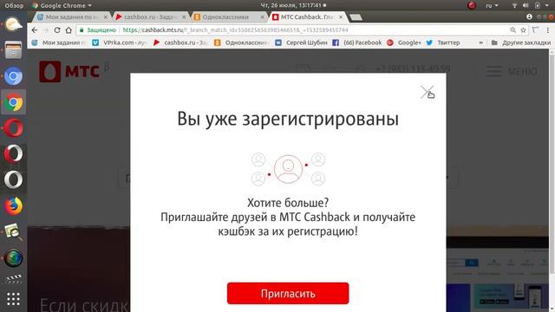
Task: Open a new tab with the new tab button
Action: (356, 17)
